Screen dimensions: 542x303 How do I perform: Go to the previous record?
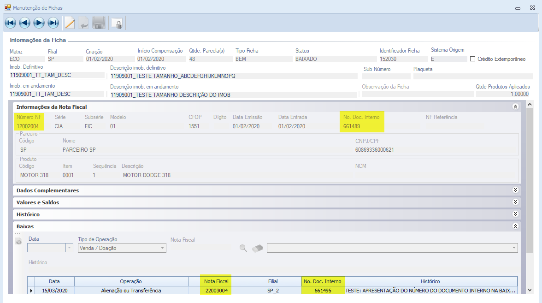tap(25, 23)
